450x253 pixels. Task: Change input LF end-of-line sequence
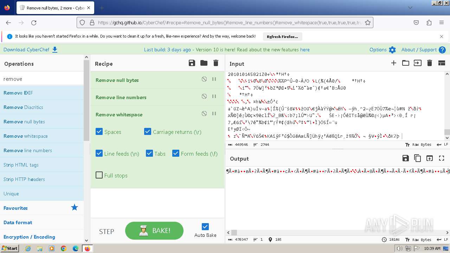(442, 144)
